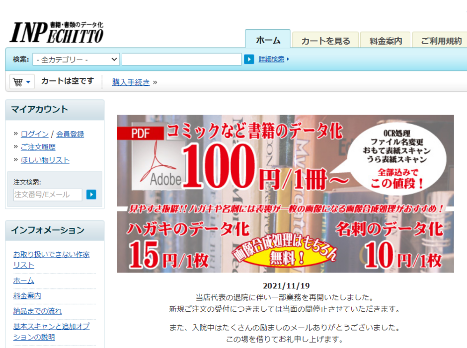Open the ご利用規約 tab
Viewport: 467px width, 348px height.
point(441,41)
